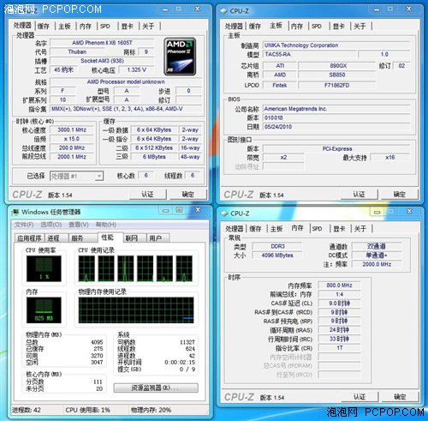
Task: Click the first core CPU history graph
Action: 86,268
